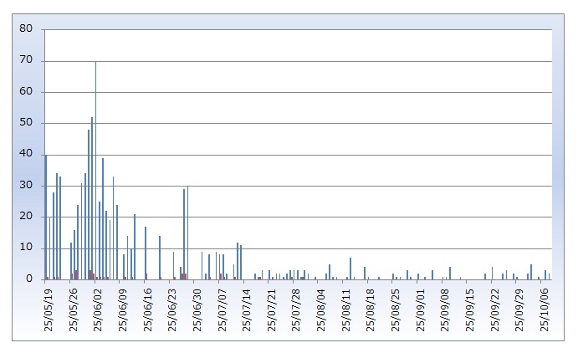Click the 25/09/29 x-axis date label
The image size is (578, 353).
click(x=519, y=308)
